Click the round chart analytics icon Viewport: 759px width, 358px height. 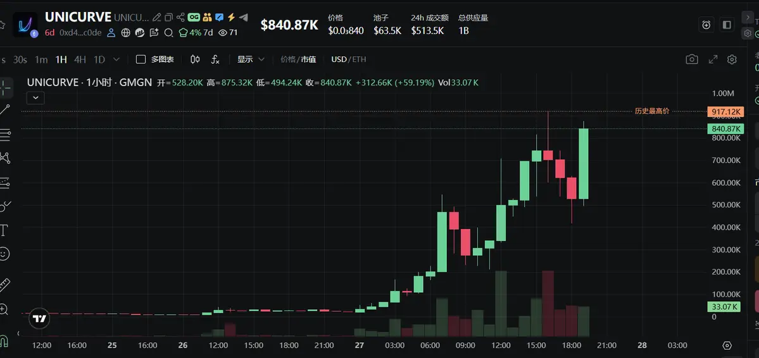coord(140,33)
